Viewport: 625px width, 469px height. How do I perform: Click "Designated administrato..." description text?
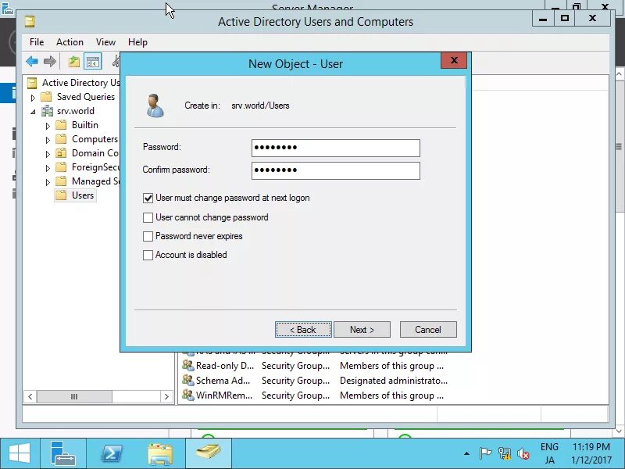tap(394, 381)
